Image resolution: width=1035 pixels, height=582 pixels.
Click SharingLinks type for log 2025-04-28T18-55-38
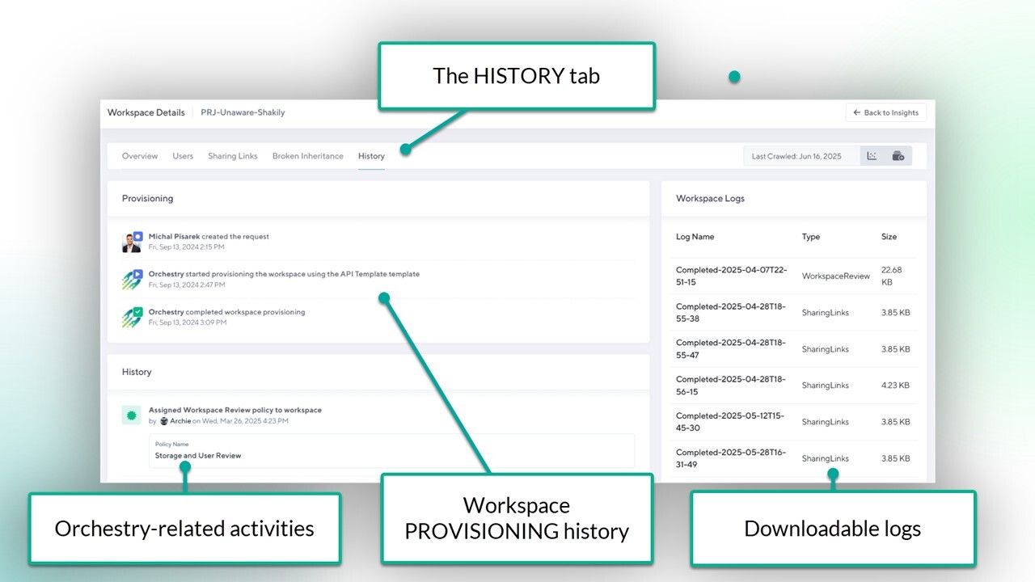coord(826,313)
